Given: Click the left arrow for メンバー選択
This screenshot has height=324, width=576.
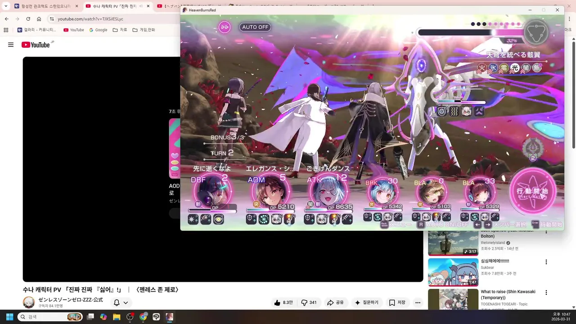Looking at the screenshot, I should 478,225.
